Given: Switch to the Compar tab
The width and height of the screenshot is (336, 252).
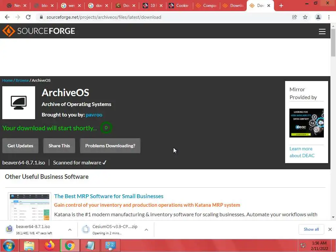Looking at the screenshot, I should point(207,6).
